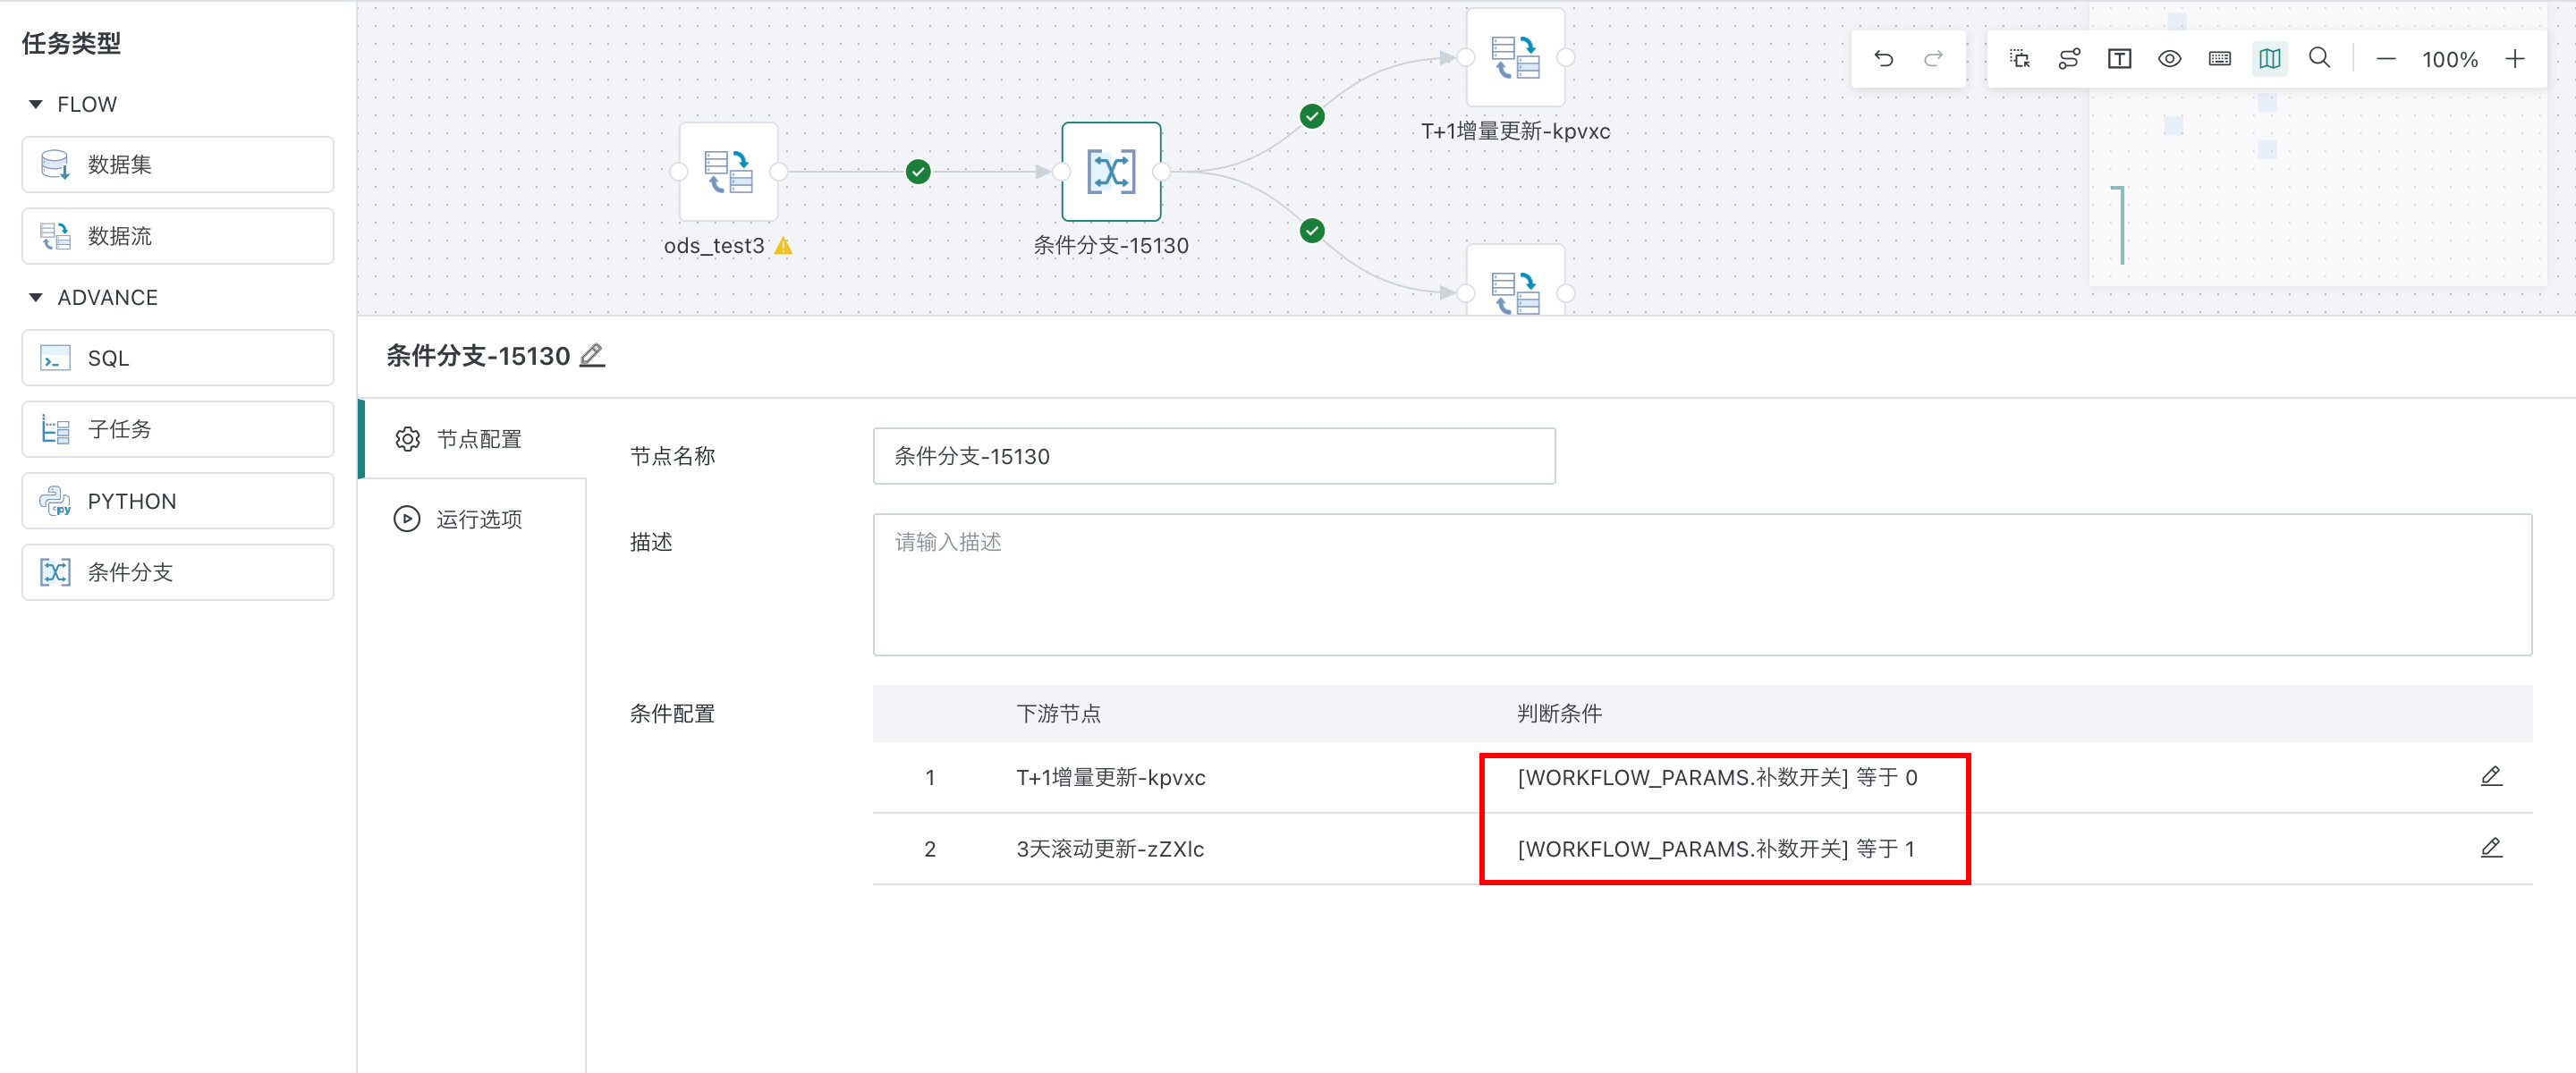Collapse the ADVANCE task category
The height and width of the screenshot is (1073, 2576).
36,297
